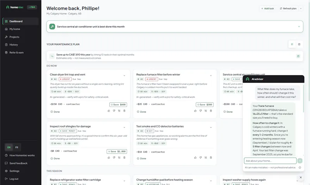Thumbs down Test smoke and CO task
This screenshot has width=310, height=185.
(200, 158)
